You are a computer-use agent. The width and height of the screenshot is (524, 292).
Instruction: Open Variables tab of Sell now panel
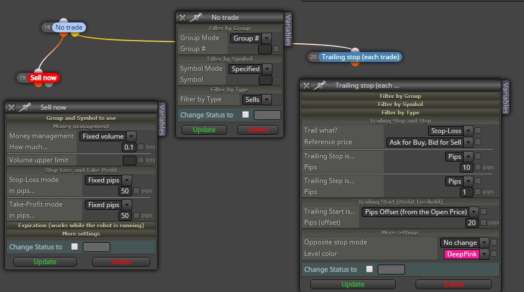click(x=162, y=119)
